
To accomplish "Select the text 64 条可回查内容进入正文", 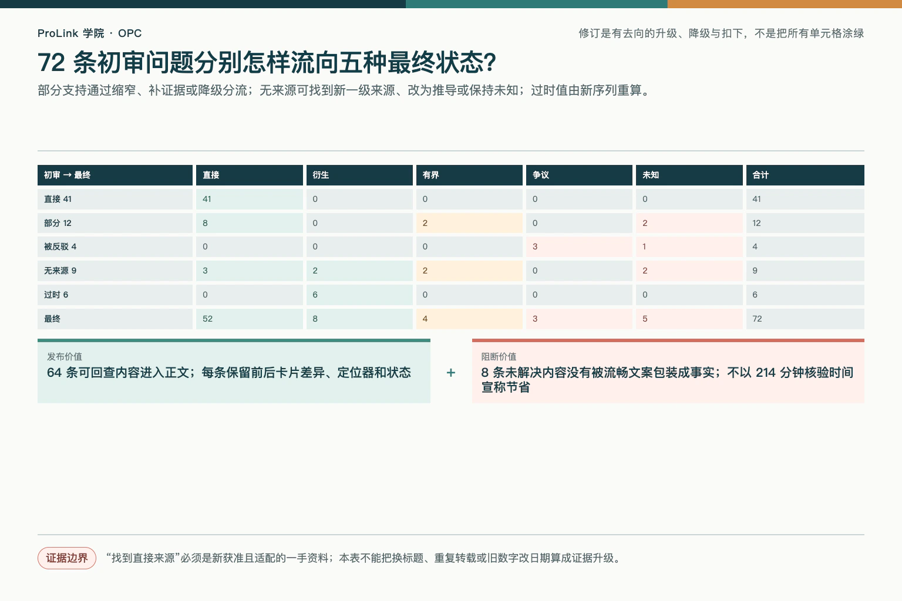I will pyautogui.click(x=120, y=373).
